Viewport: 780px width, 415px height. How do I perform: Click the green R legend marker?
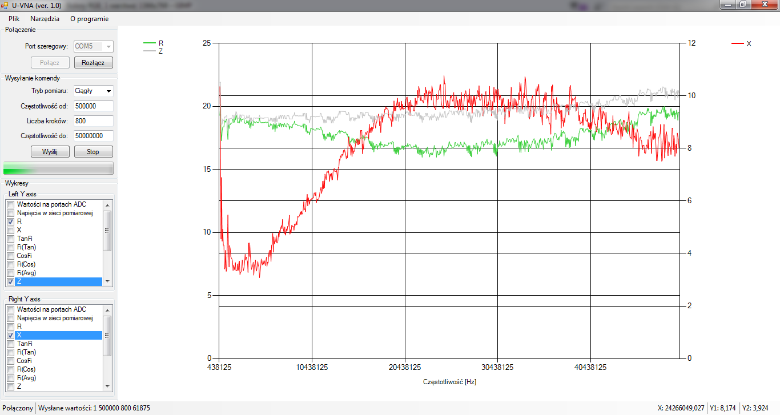(x=150, y=43)
